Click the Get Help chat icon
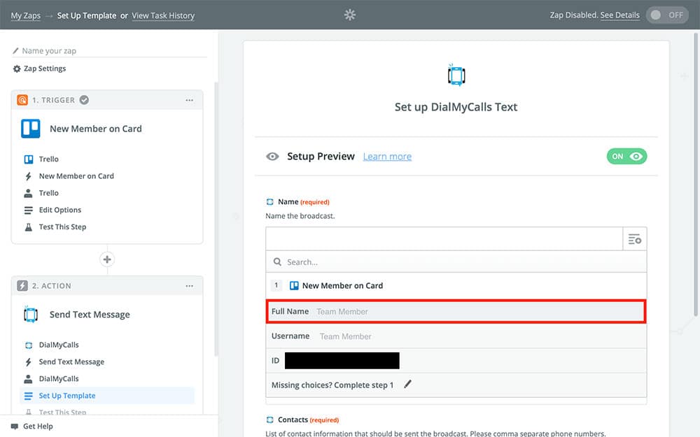The image size is (700, 437). point(15,427)
